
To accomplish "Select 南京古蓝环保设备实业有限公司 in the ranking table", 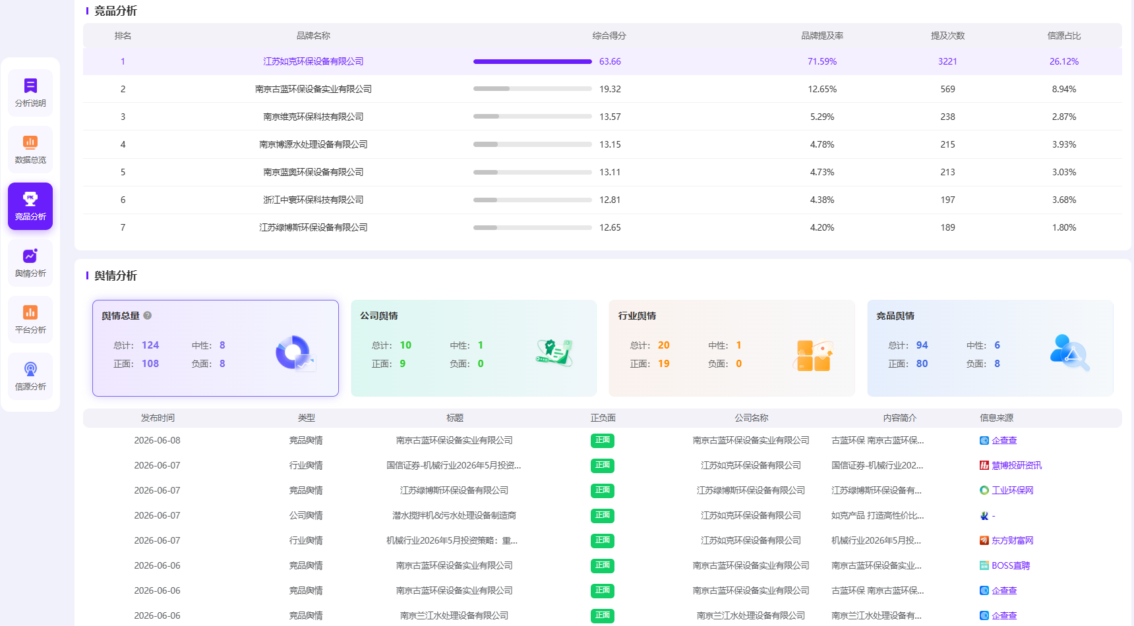I will [313, 89].
